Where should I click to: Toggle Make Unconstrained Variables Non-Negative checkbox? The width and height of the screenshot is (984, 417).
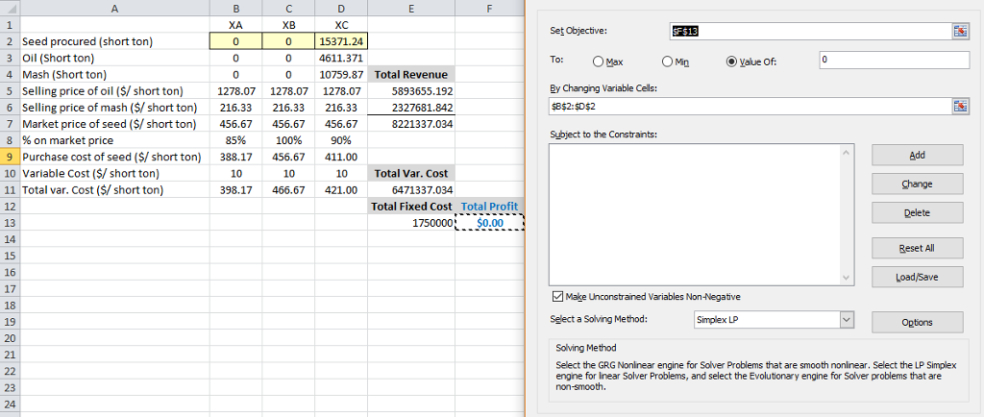click(558, 296)
